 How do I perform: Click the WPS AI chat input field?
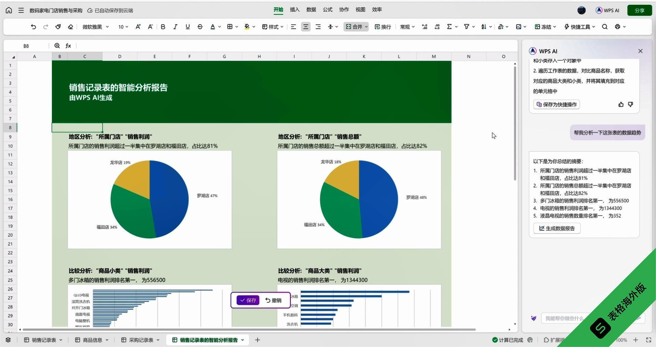click(564, 318)
